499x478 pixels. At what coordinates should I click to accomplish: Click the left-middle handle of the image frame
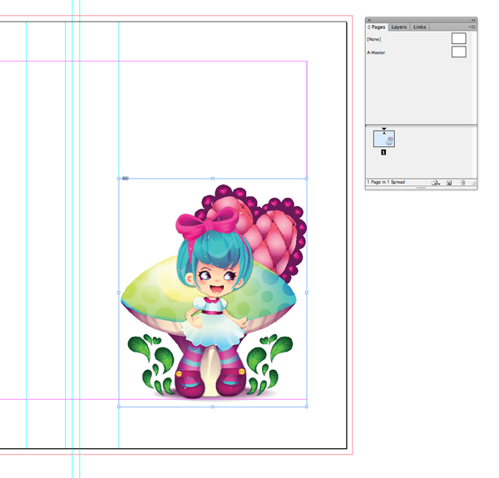point(119,293)
